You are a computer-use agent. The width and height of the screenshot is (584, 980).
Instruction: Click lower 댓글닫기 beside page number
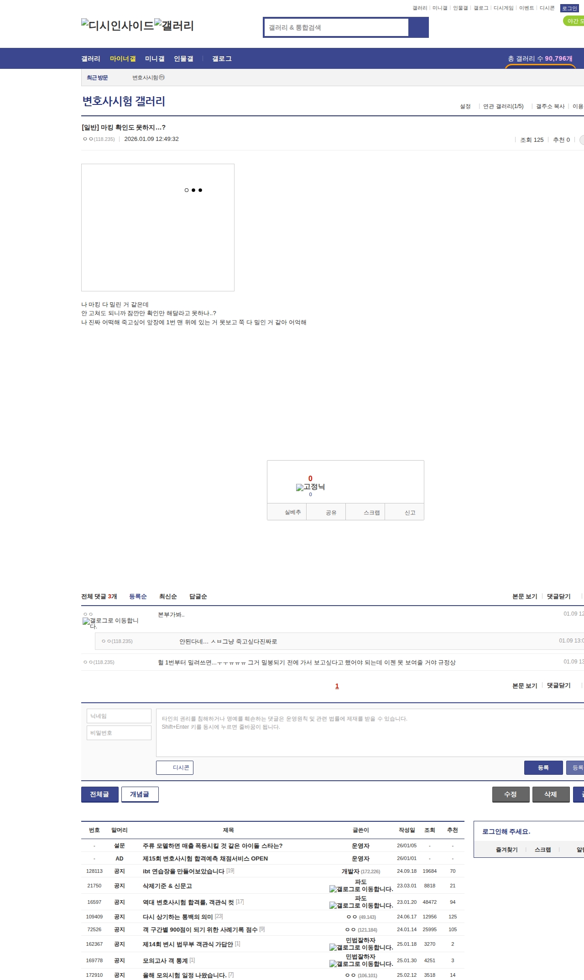pos(559,685)
